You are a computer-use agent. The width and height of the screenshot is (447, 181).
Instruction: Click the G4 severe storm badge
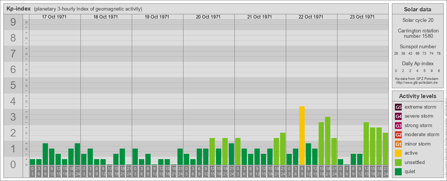click(398, 116)
